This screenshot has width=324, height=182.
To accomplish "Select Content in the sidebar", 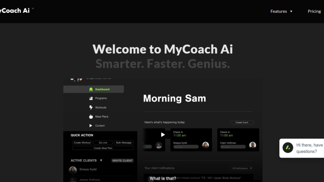I will pos(100,126).
